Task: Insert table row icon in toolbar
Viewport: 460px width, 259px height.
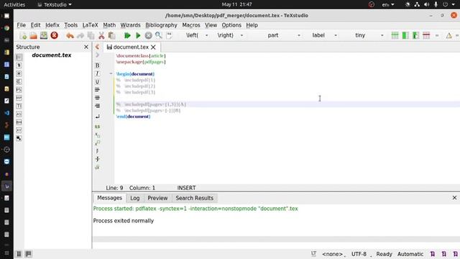Action: (x=395, y=35)
